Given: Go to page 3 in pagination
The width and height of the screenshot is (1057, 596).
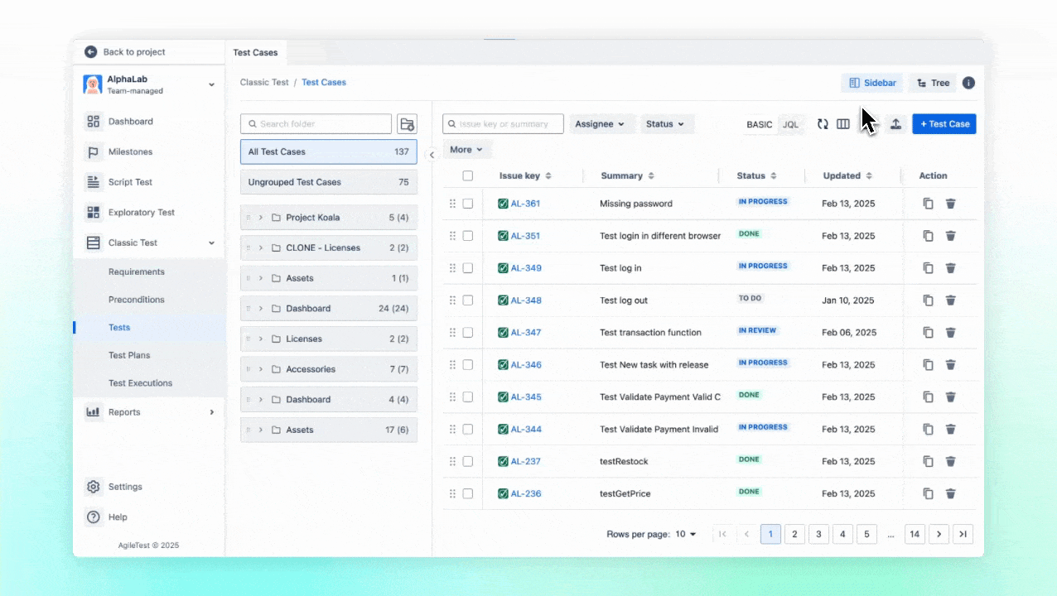Looking at the screenshot, I should click(818, 535).
